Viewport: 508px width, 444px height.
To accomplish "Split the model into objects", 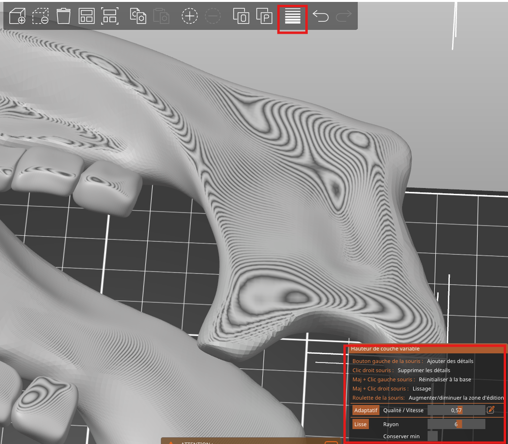I will point(241,16).
